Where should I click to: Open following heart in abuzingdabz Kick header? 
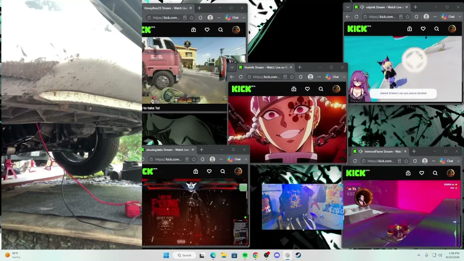209,171
